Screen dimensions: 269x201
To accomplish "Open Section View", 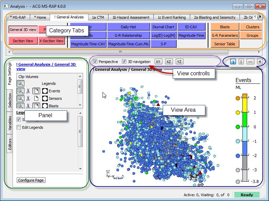I will [23, 41].
